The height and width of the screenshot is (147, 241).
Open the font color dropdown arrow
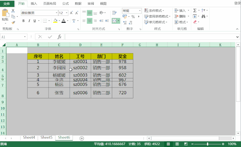tap(68, 21)
